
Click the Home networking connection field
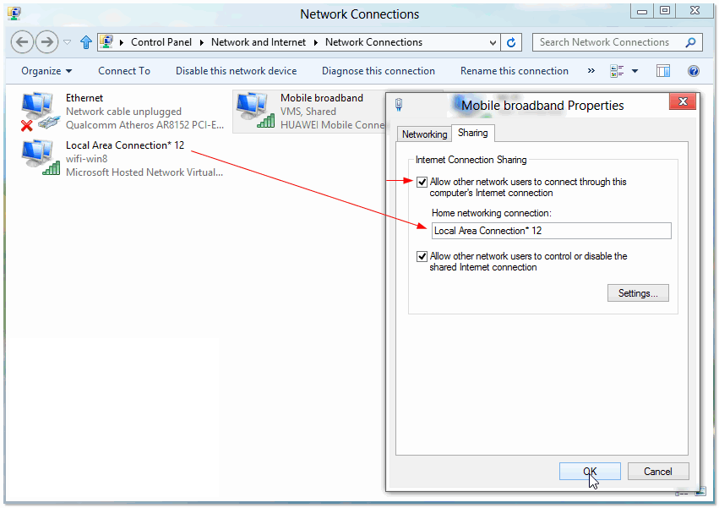pyautogui.click(x=551, y=231)
